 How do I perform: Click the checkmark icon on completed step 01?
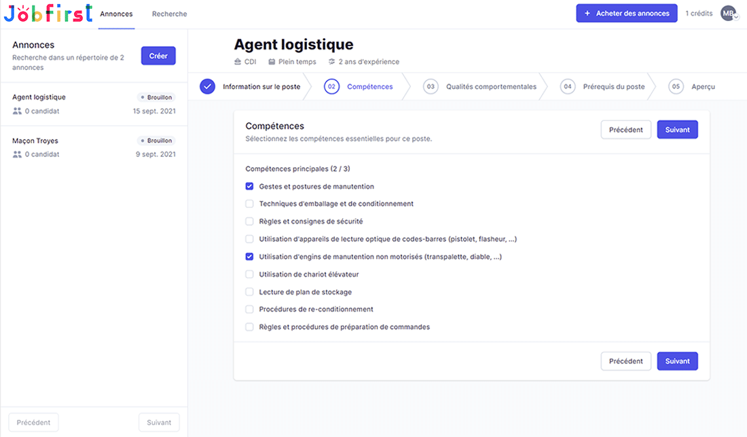pyautogui.click(x=207, y=86)
